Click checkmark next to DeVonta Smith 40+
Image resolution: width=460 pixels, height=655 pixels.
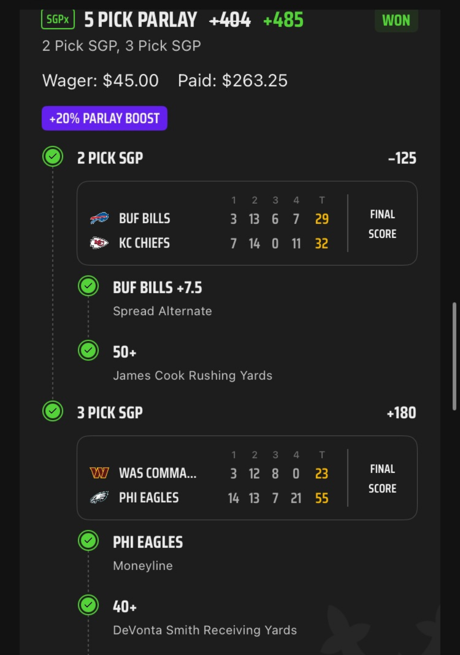tap(88, 605)
